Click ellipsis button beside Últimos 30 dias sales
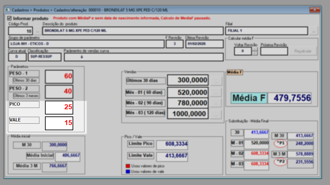 coord(216,80)
